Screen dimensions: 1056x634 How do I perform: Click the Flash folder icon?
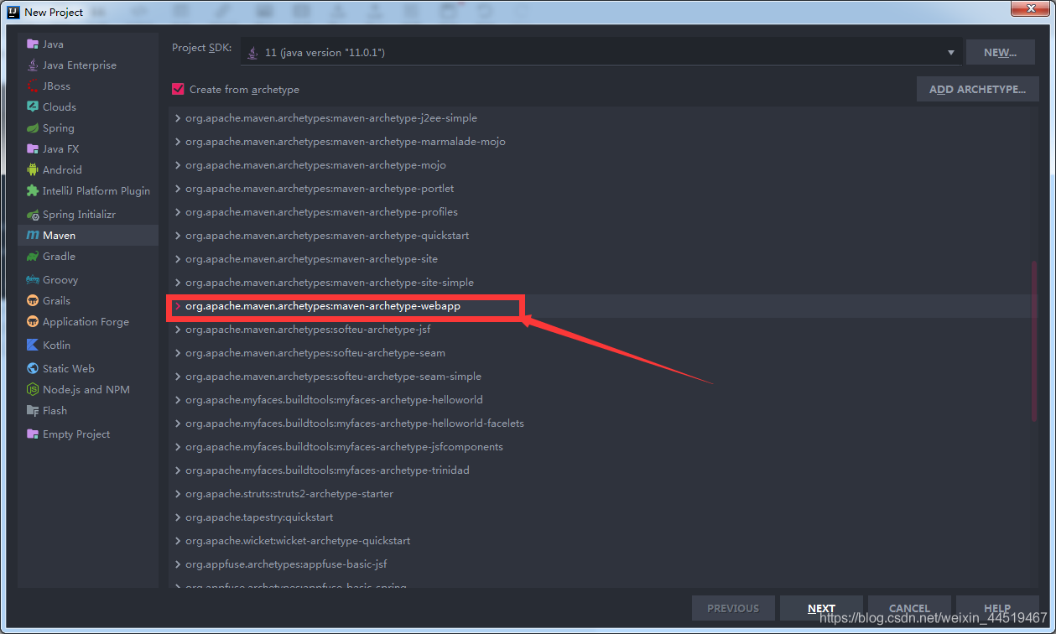(x=33, y=411)
